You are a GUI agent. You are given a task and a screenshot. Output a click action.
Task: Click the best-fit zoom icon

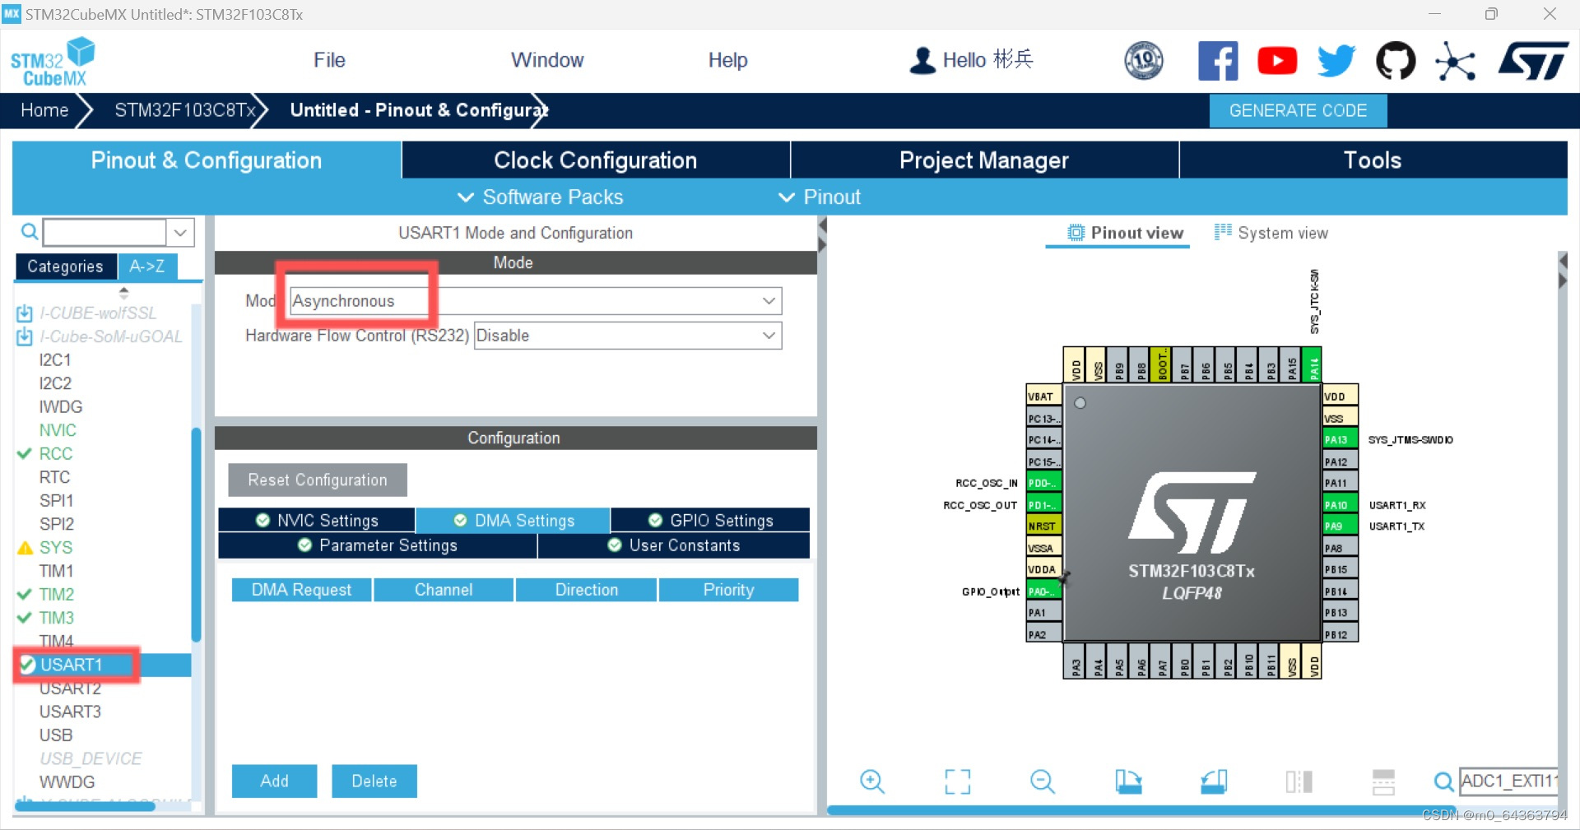coord(957,781)
